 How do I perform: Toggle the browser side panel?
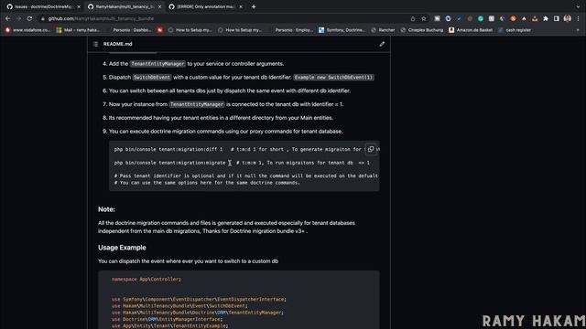[x=557, y=18]
